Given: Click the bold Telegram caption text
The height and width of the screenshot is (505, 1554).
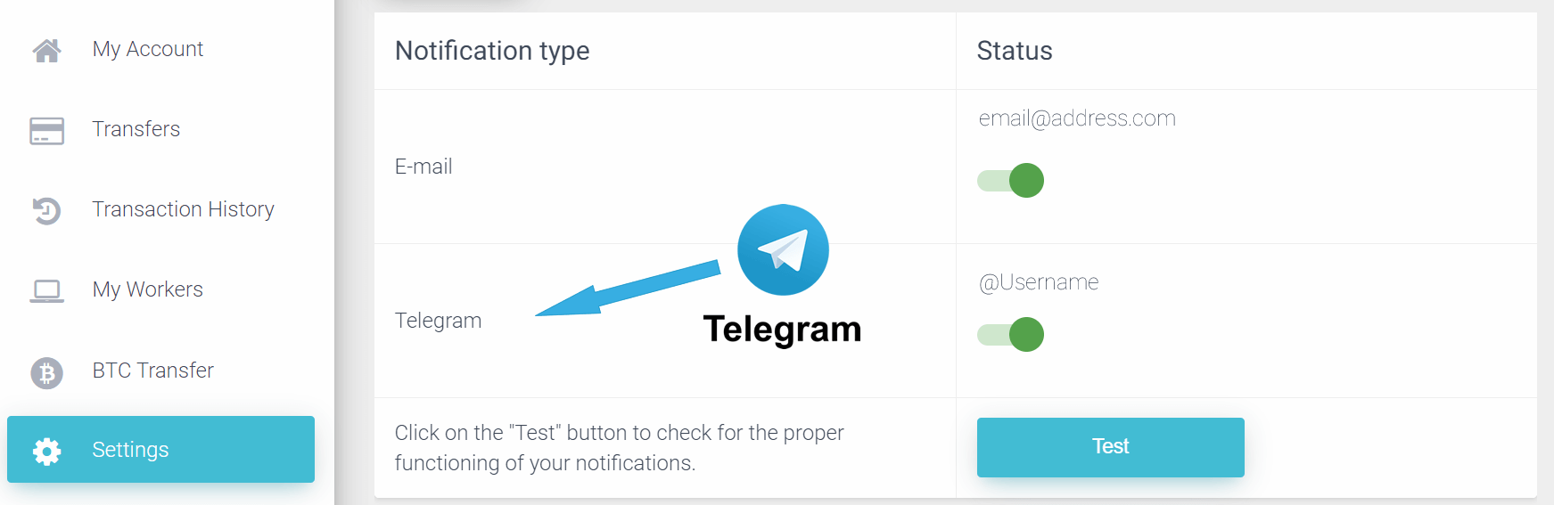Looking at the screenshot, I should pos(783,330).
